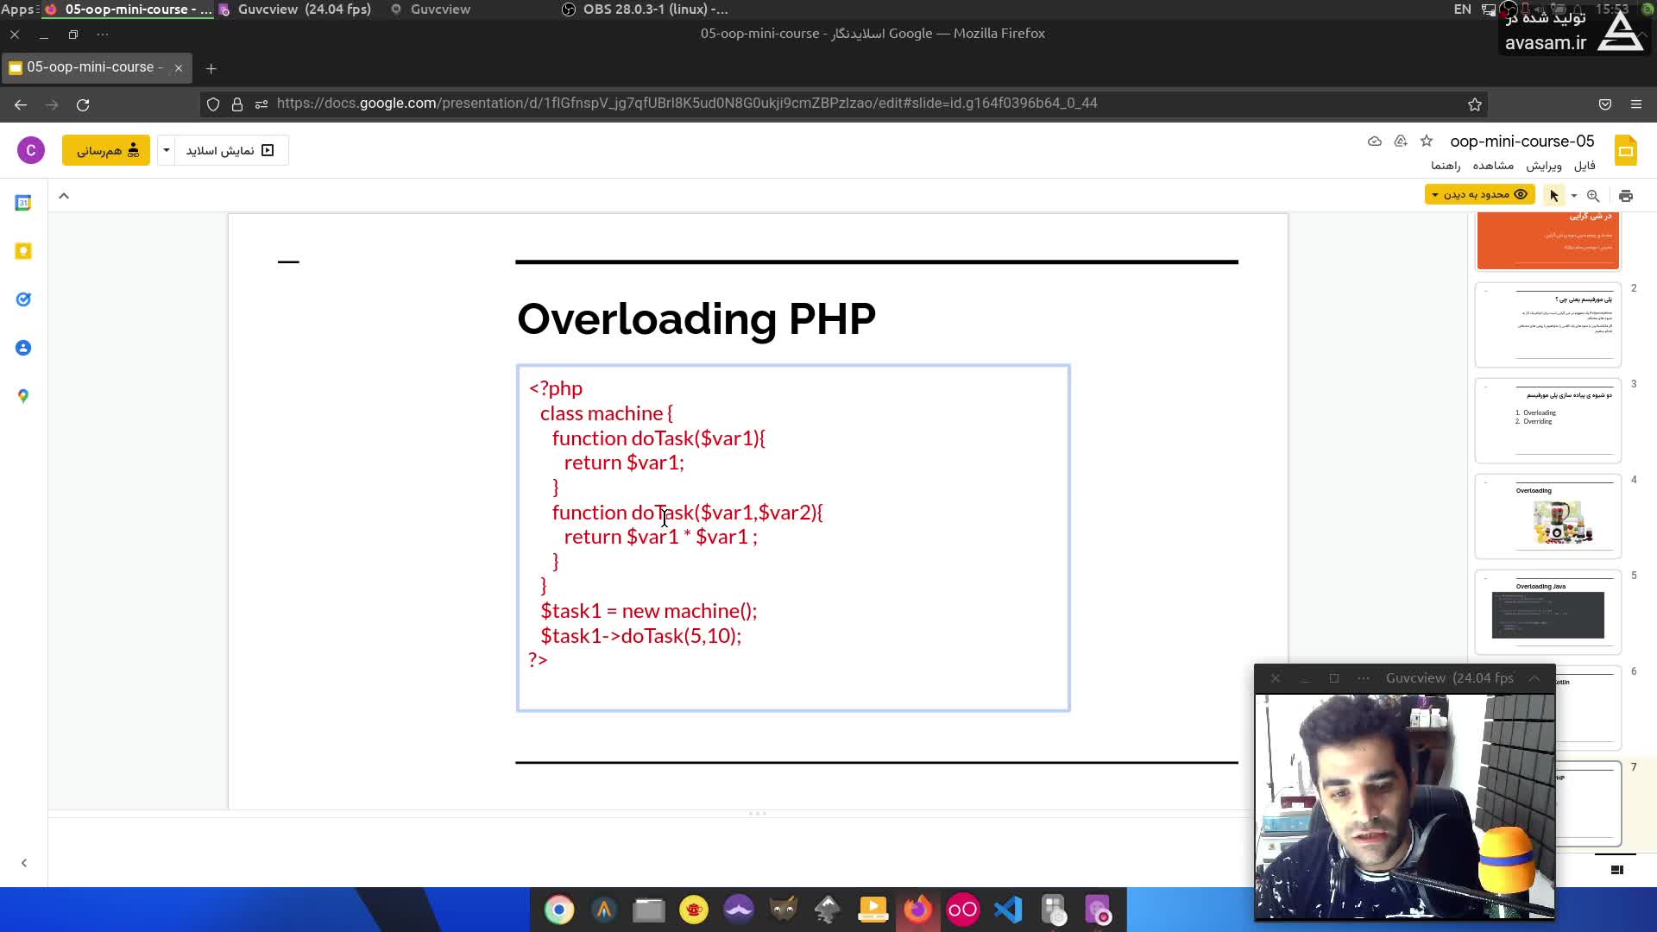Click the print icon in toolbar

1626,196
